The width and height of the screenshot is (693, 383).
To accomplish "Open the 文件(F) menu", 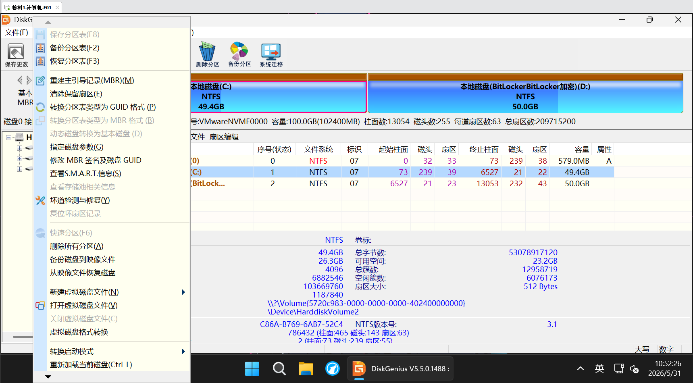I will [x=17, y=33].
